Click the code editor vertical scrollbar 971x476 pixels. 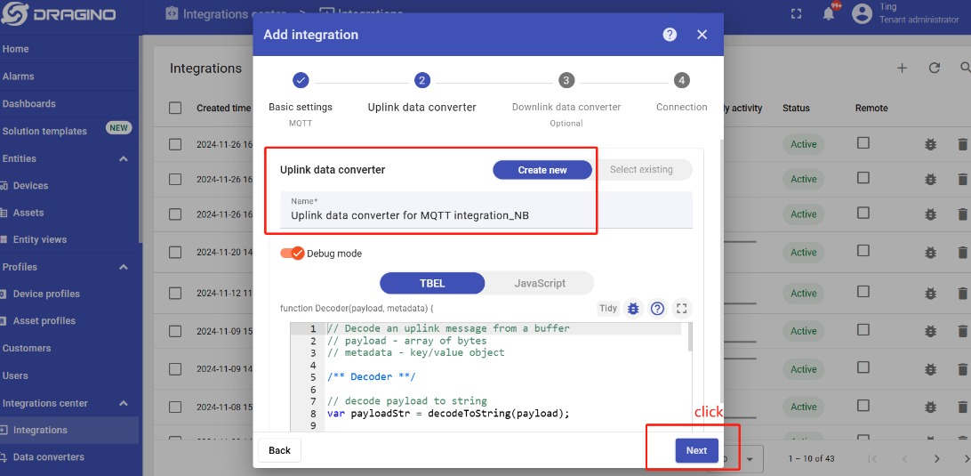(689, 338)
